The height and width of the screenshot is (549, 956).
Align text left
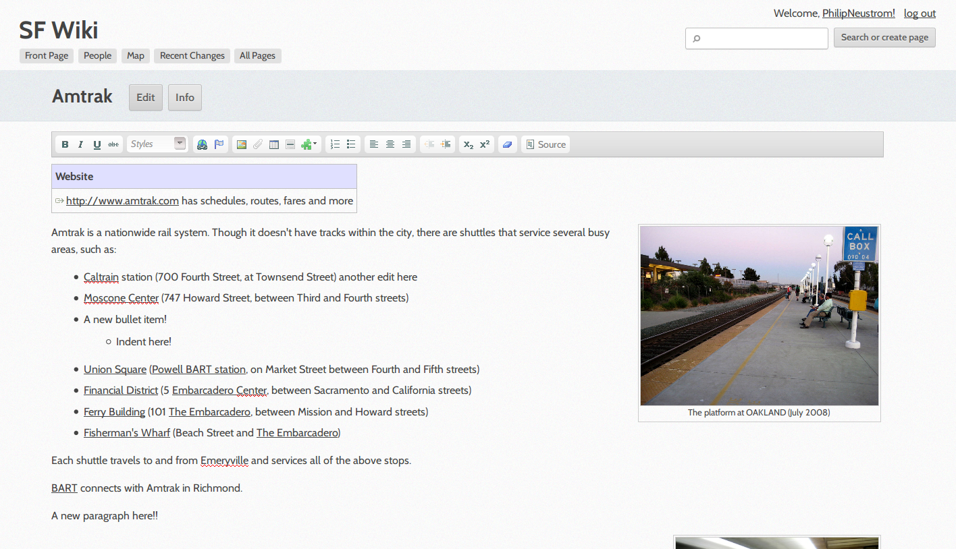pos(374,144)
